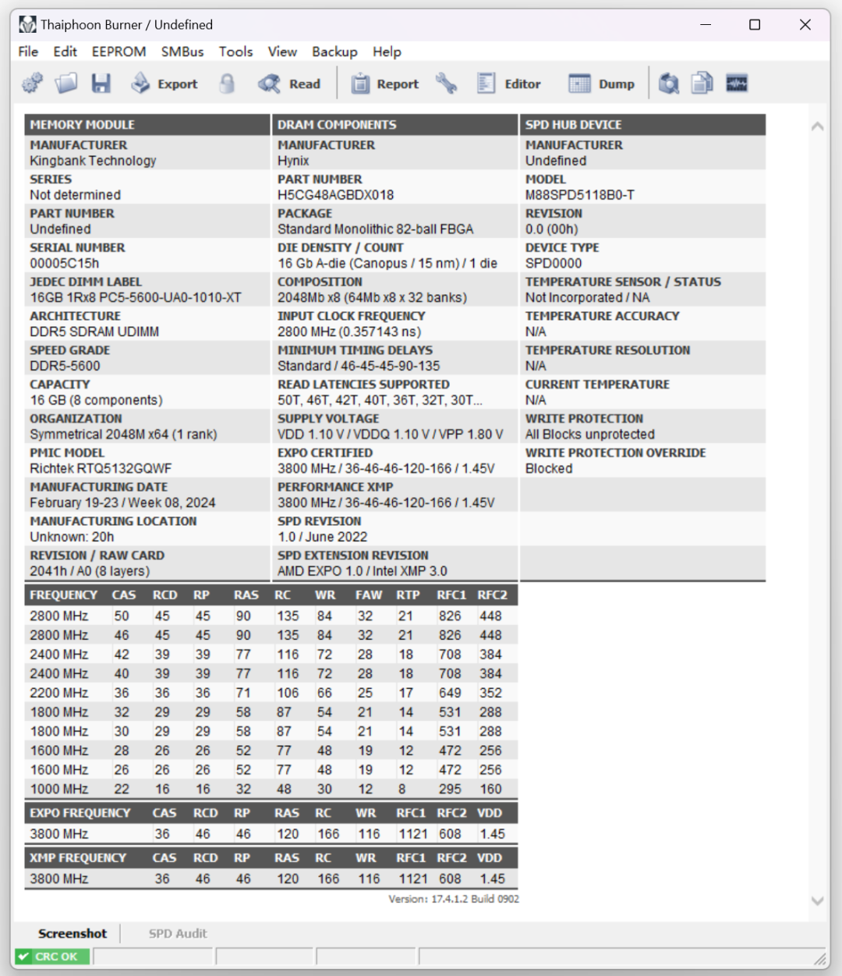Click the Read SPD toolbar button
The image size is (842, 976).
(289, 83)
